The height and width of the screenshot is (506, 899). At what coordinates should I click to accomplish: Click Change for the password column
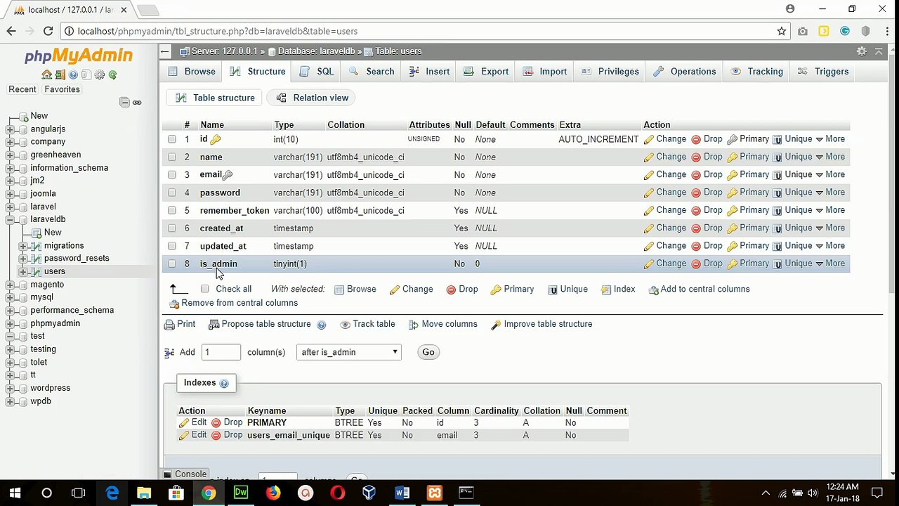665,193
